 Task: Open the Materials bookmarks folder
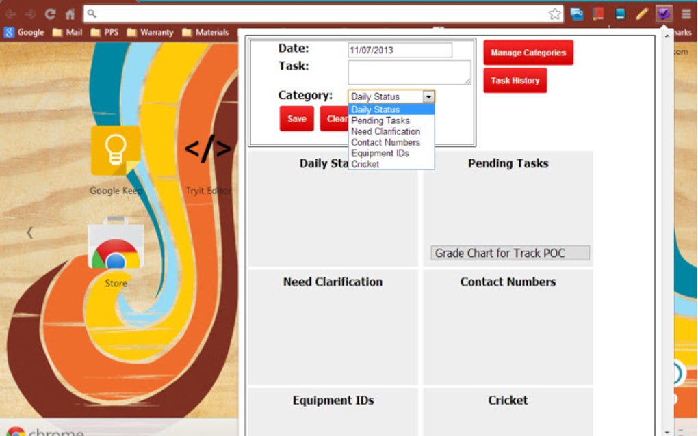206,32
